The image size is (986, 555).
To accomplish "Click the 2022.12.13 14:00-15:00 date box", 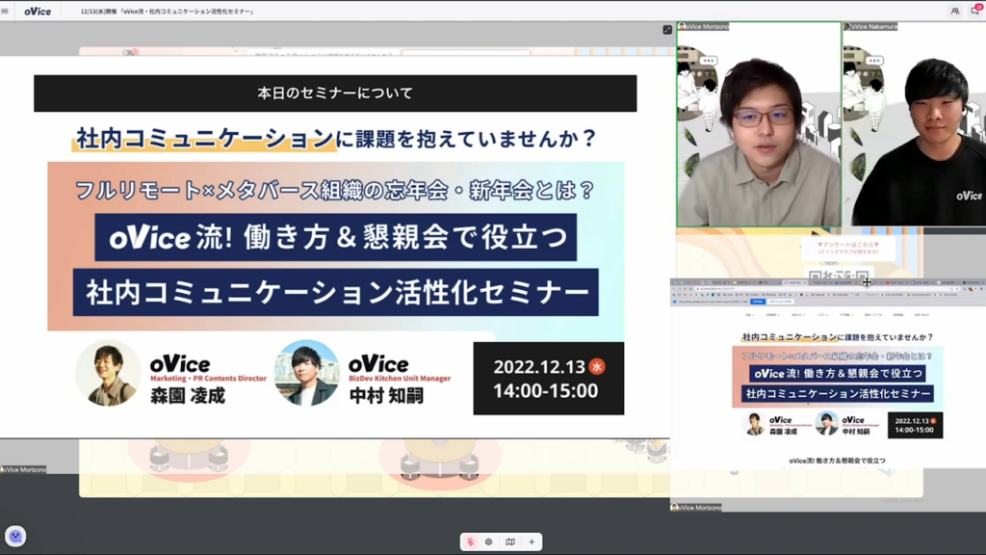I will 548,378.
